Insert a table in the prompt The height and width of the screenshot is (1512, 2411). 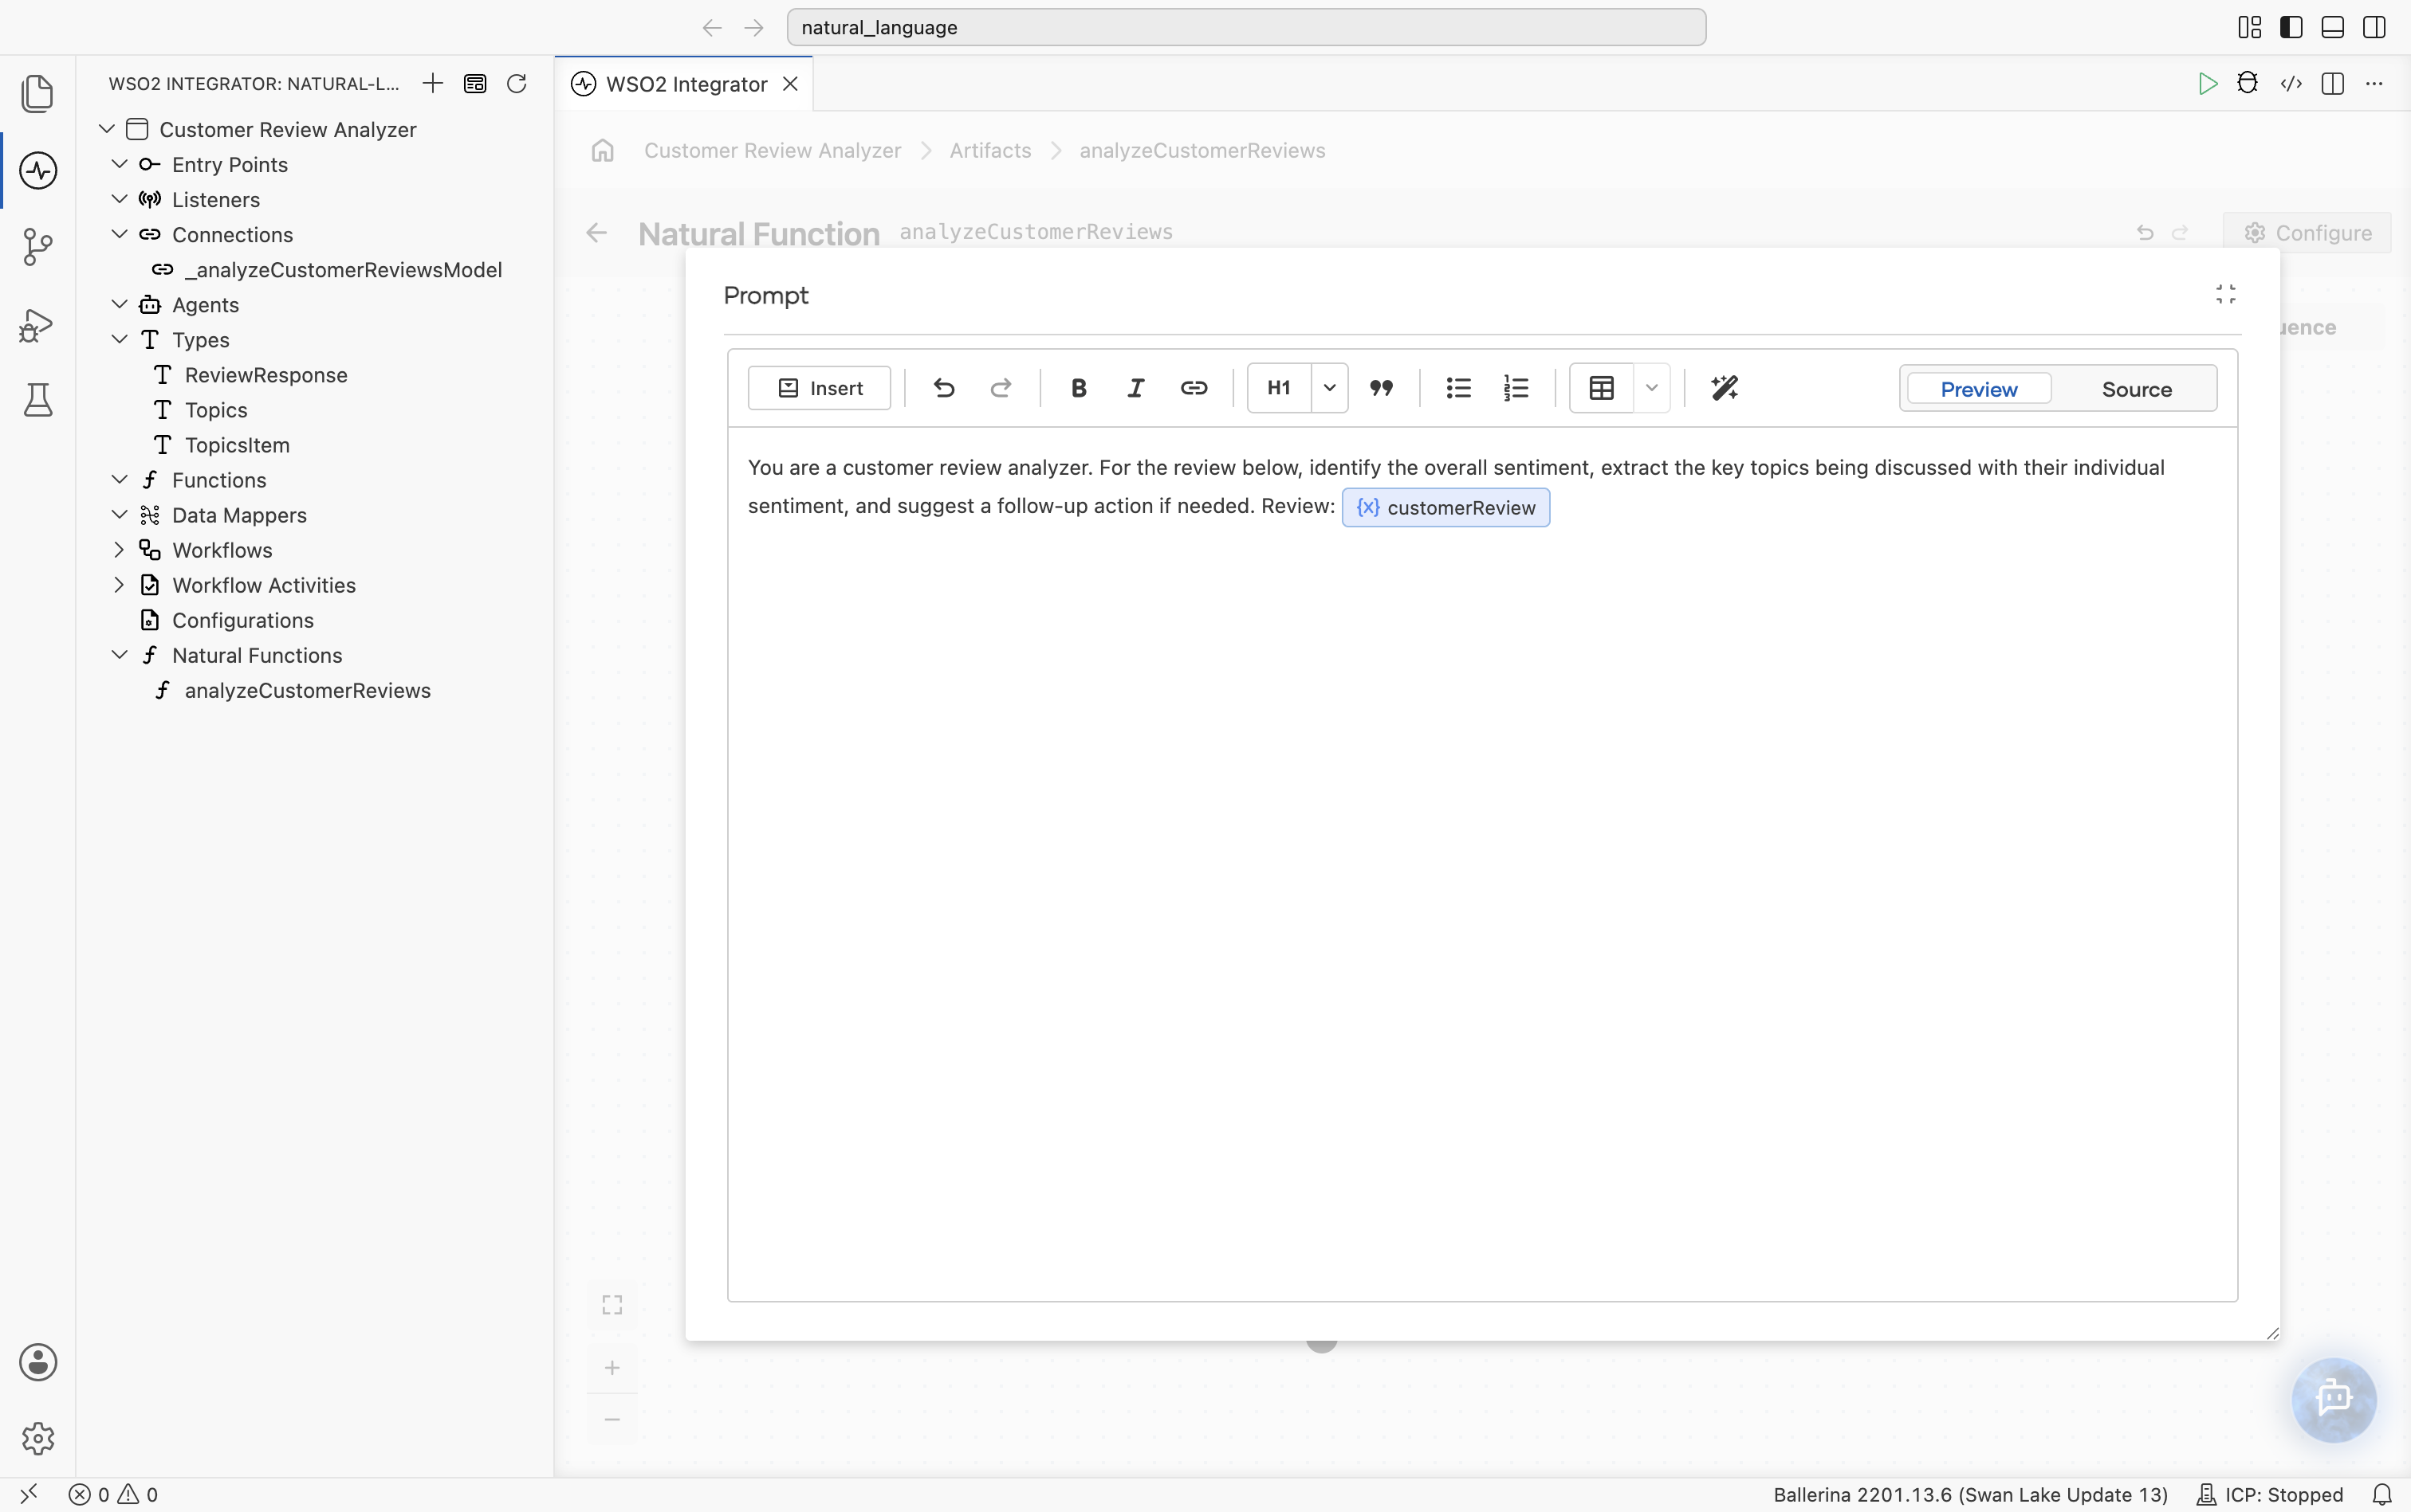(x=1601, y=388)
